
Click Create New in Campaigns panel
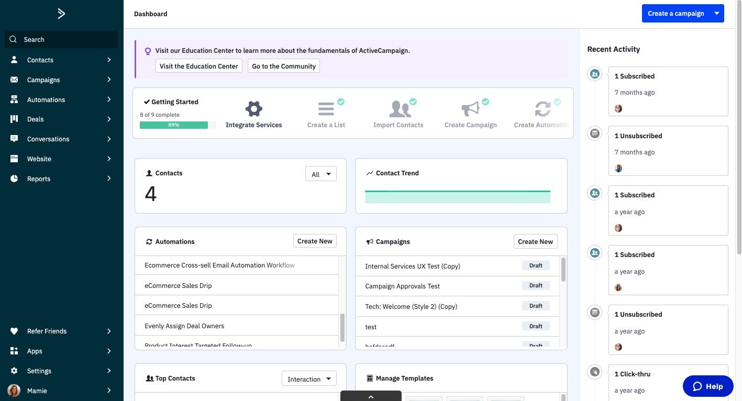pos(535,241)
